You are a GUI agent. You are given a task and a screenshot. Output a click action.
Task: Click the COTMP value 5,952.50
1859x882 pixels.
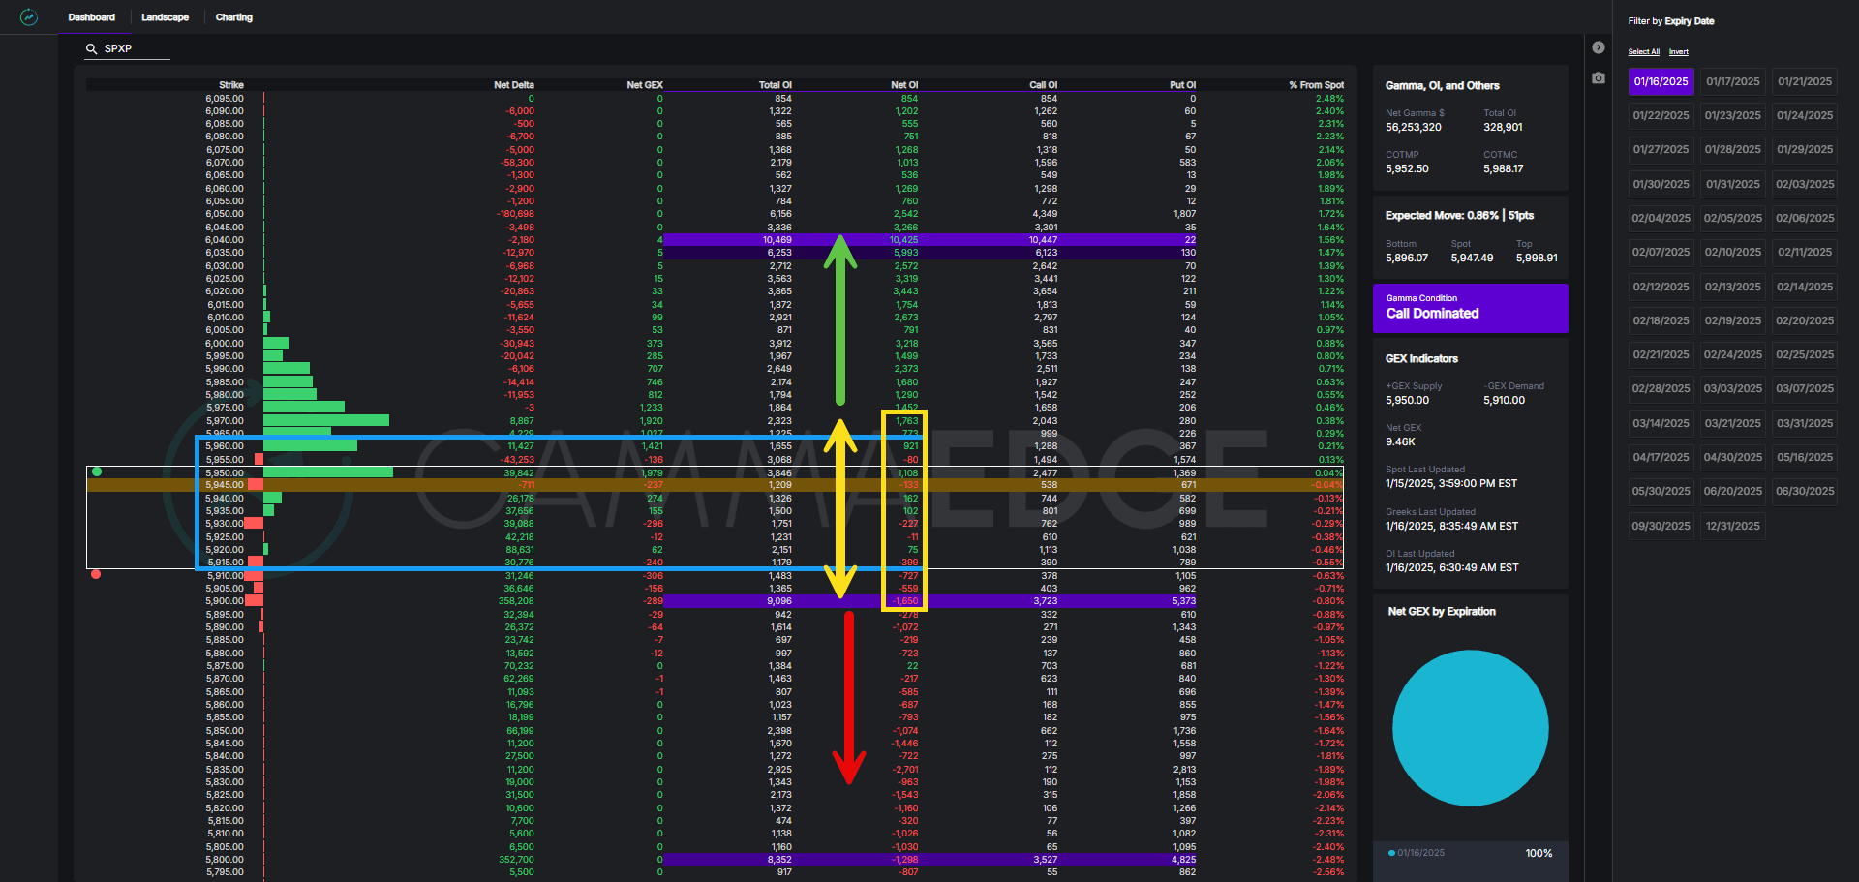[x=1407, y=169]
